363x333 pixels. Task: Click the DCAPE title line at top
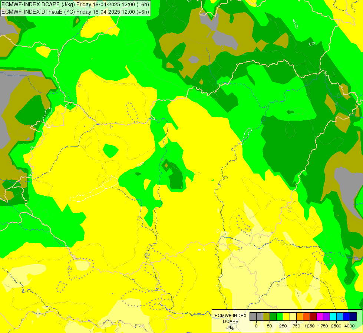75,4
